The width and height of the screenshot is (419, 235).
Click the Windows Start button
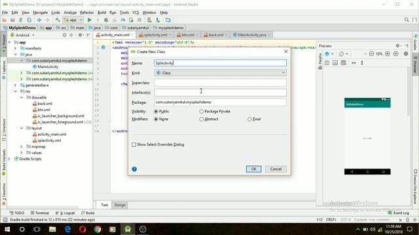pos(7,229)
